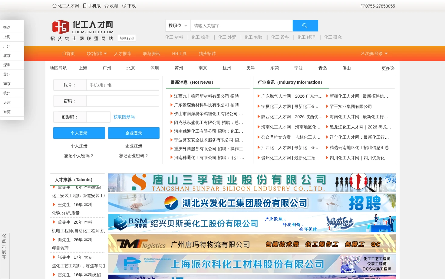
Task: Click the 账号 username input field
Action: pos(123,85)
